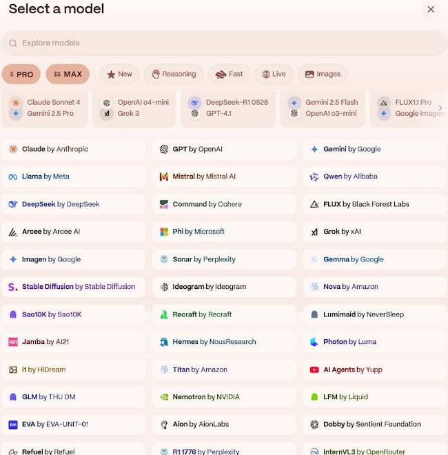Expand the Gemma by Google family
Viewport: 448px width, 455px height.
click(x=375, y=259)
